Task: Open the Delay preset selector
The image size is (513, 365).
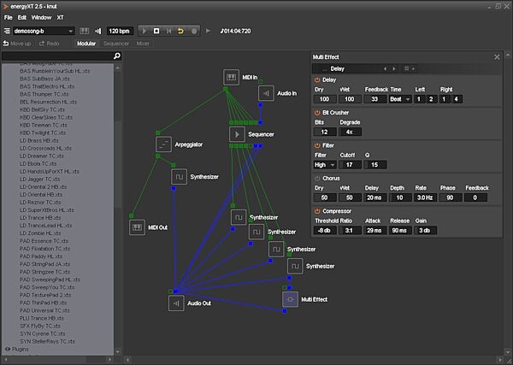Action: click(347, 68)
